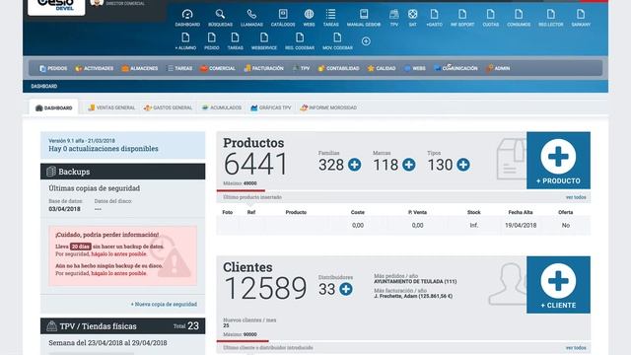Open the Comercial menu

(x=218, y=68)
